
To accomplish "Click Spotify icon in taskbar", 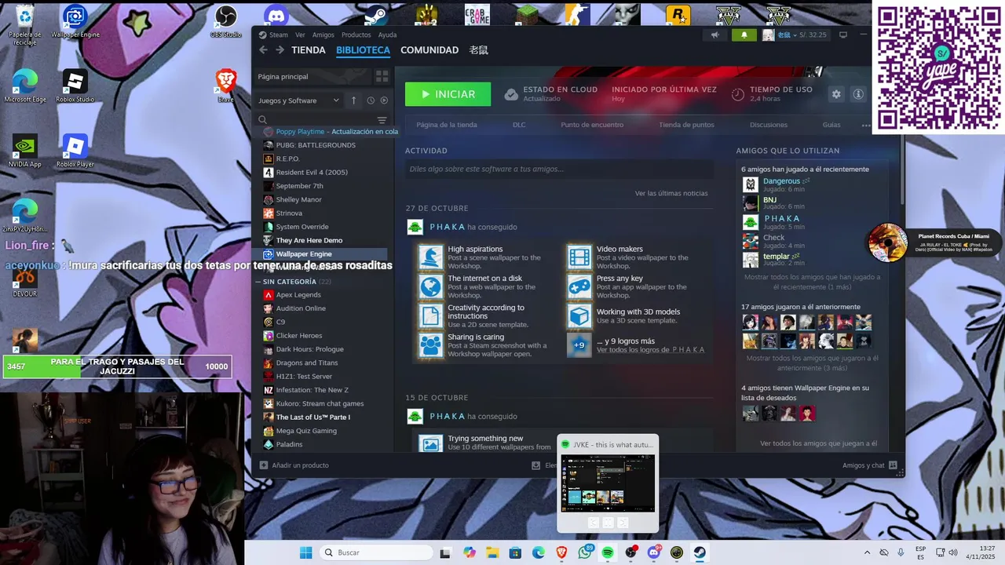I will [608, 552].
